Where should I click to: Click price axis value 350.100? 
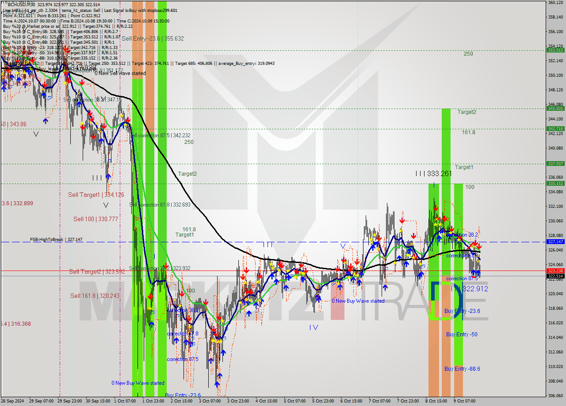tap(555, 75)
